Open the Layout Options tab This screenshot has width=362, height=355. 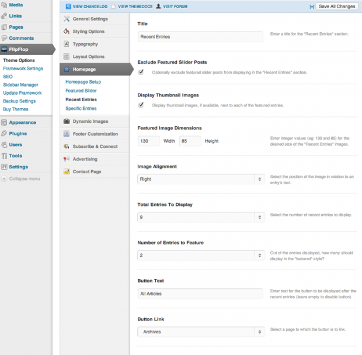tap(95, 56)
